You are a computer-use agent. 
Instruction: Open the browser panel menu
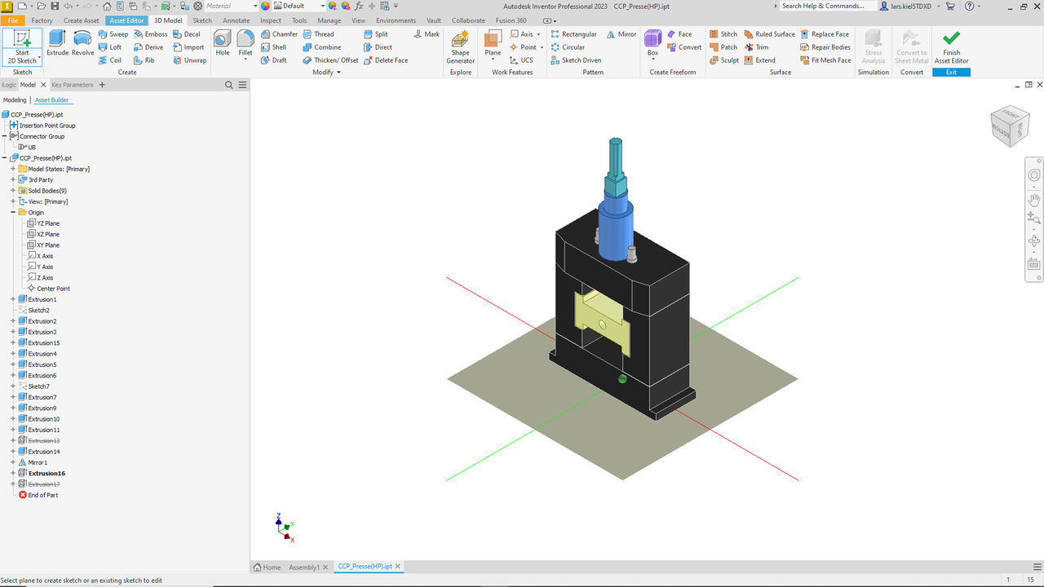tap(242, 85)
